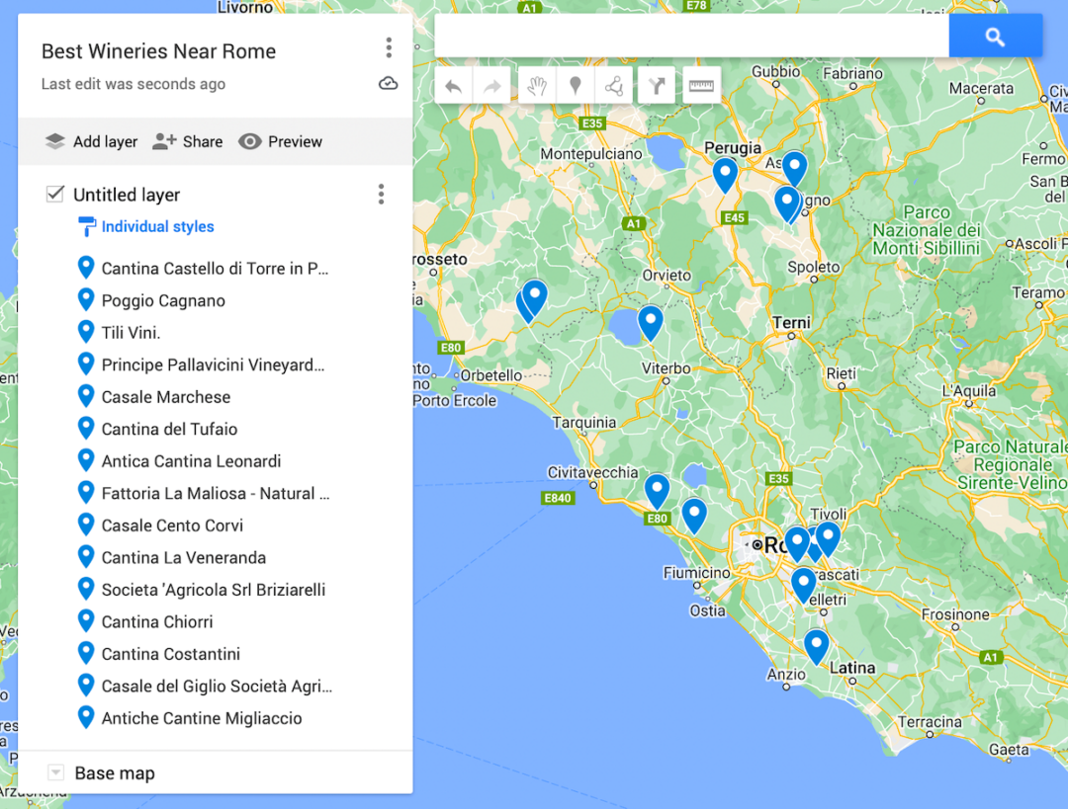Screen dimensions: 1068x809
Task: Click pin icon beside Cantina Chiorri
Action: [x=86, y=621]
